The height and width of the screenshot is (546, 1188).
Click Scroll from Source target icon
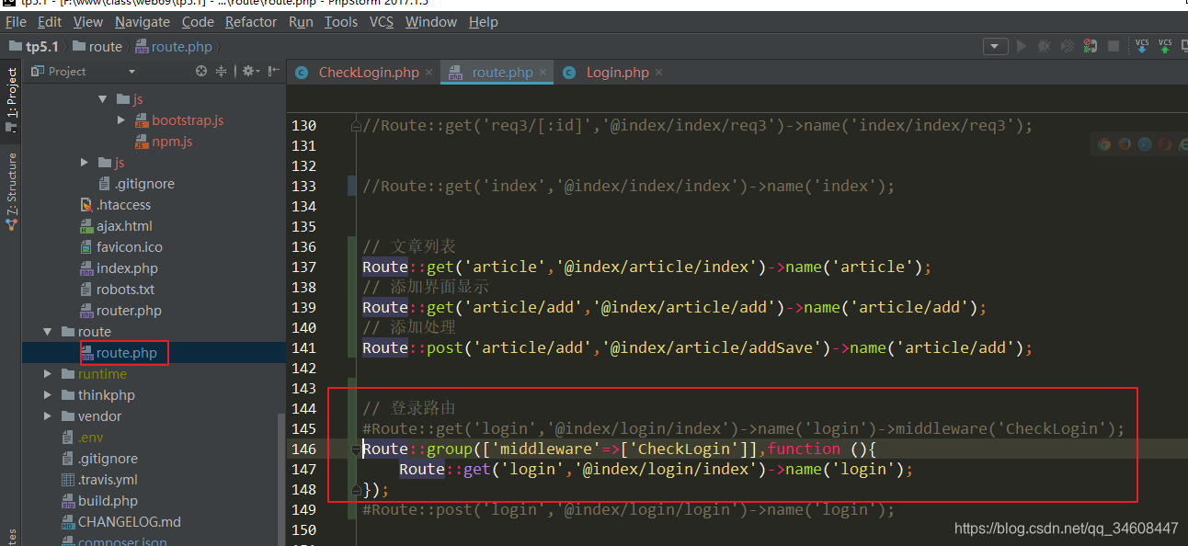(x=201, y=71)
